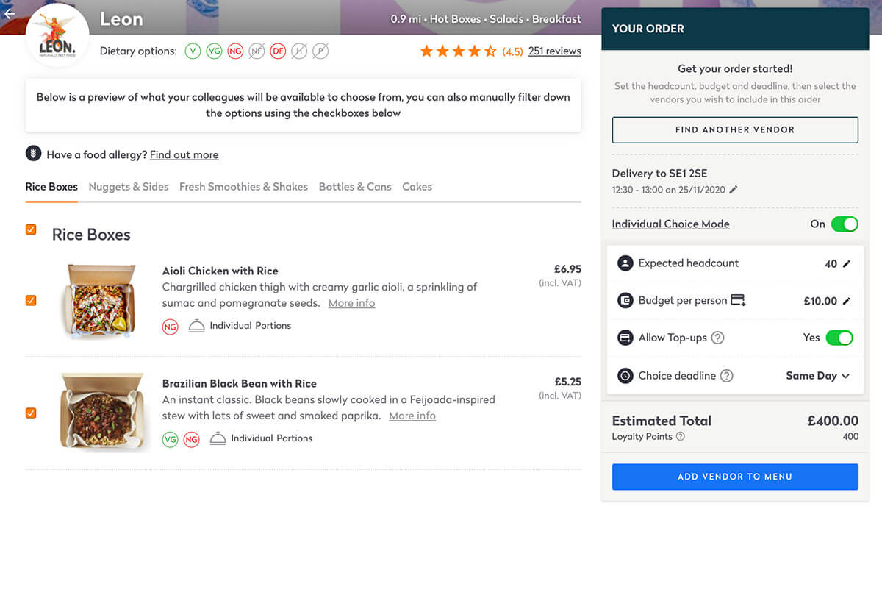Click Individual Portions cloche icon for Black Bean

218,438
